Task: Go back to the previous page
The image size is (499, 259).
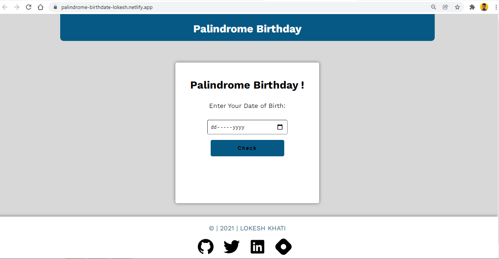Action: point(5,7)
